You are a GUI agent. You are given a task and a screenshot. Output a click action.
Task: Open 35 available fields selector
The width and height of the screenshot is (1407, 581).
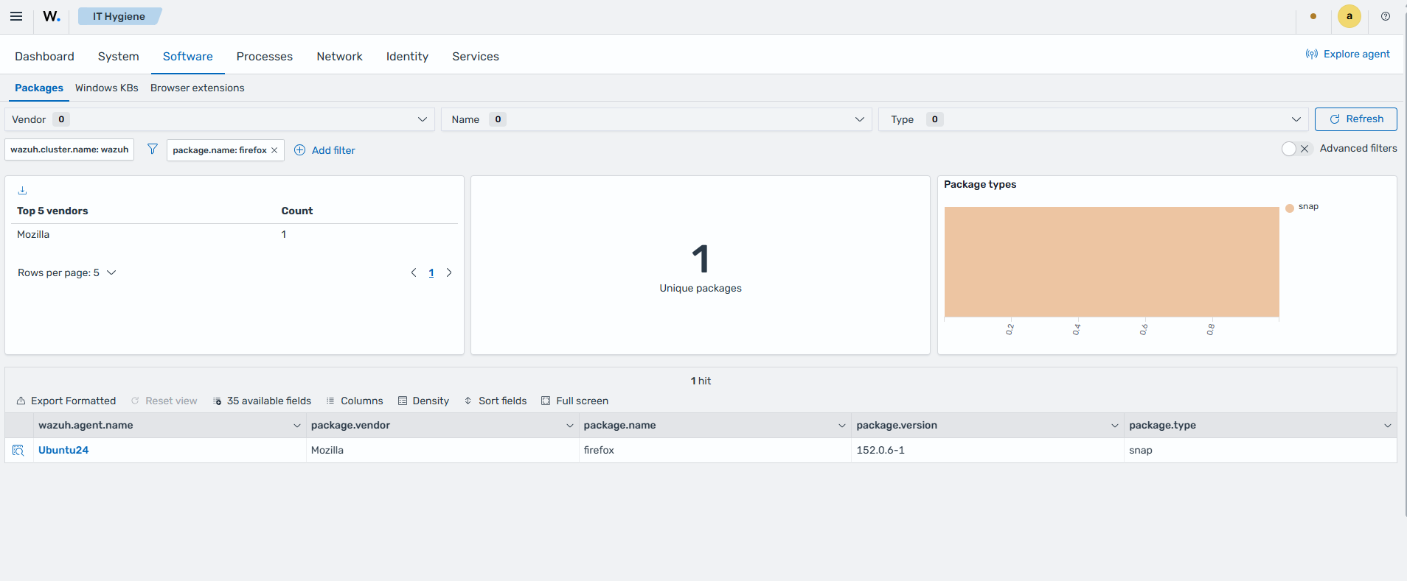pyautogui.click(x=262, y=401)
